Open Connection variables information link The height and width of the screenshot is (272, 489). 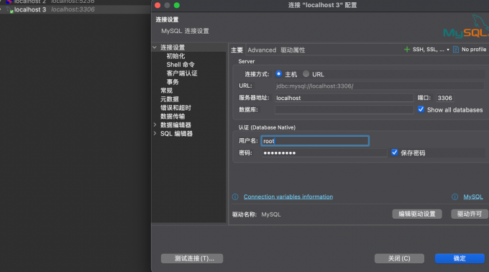pos(288,197)
